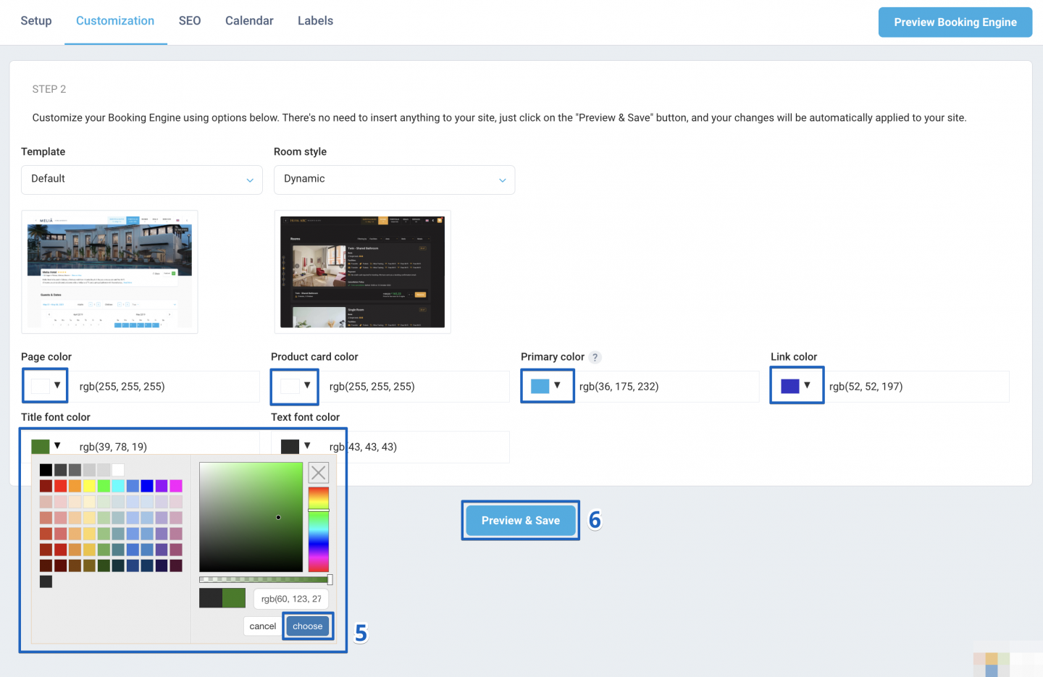The height and width of the screenshot is (677, 1043).
Task: Pick the black swatch in the palette
Action: [46, 470]
